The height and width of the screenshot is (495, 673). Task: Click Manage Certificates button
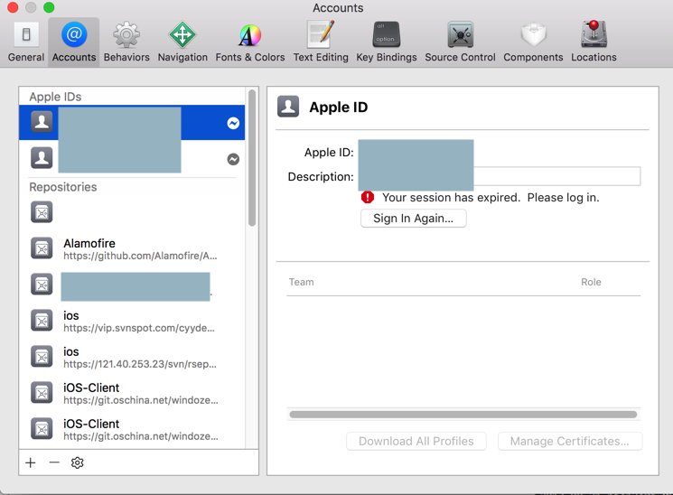click(x=570, y=442)
